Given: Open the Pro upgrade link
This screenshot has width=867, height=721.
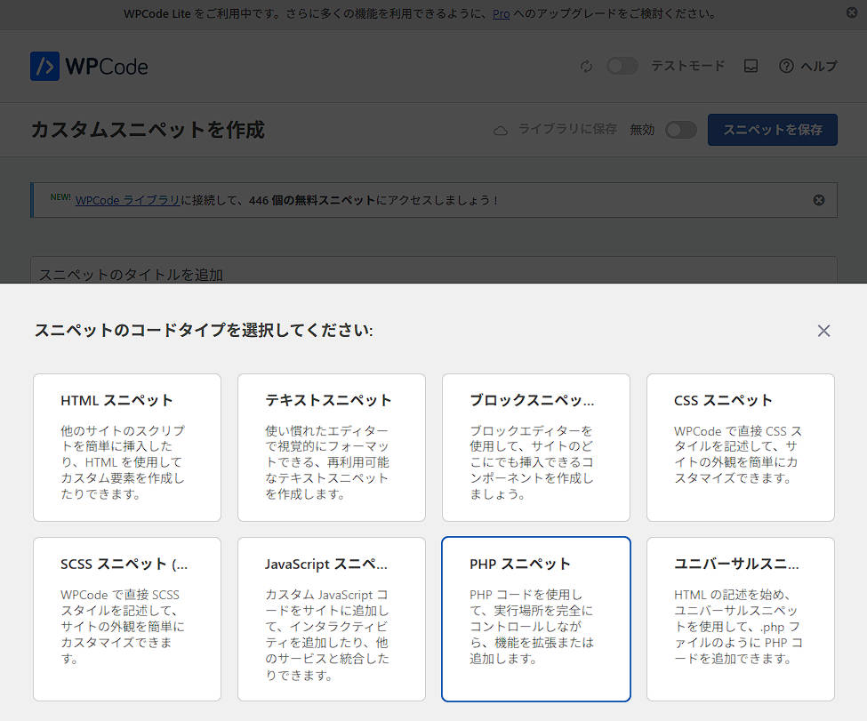Looking at the screenshot, I should [501, 14].
